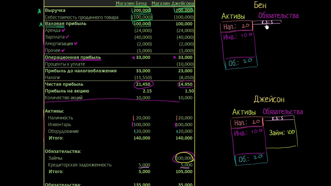Click the 'Зарплата' expense label

pos(55,37)
